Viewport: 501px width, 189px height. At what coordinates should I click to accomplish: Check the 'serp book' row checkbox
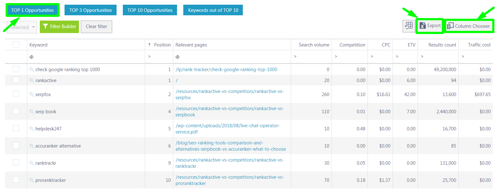tap(16, 111)
